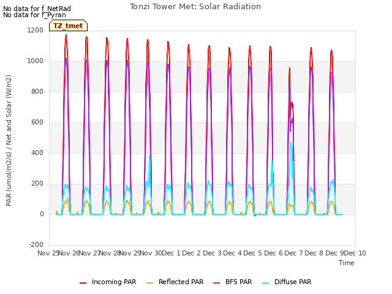This screenshot has width=392, height=294.
Task: Click the y-axis tick label -200
Action: (36, 245)
